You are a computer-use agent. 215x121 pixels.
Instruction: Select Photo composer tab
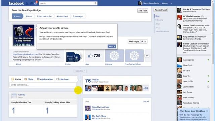29,79
